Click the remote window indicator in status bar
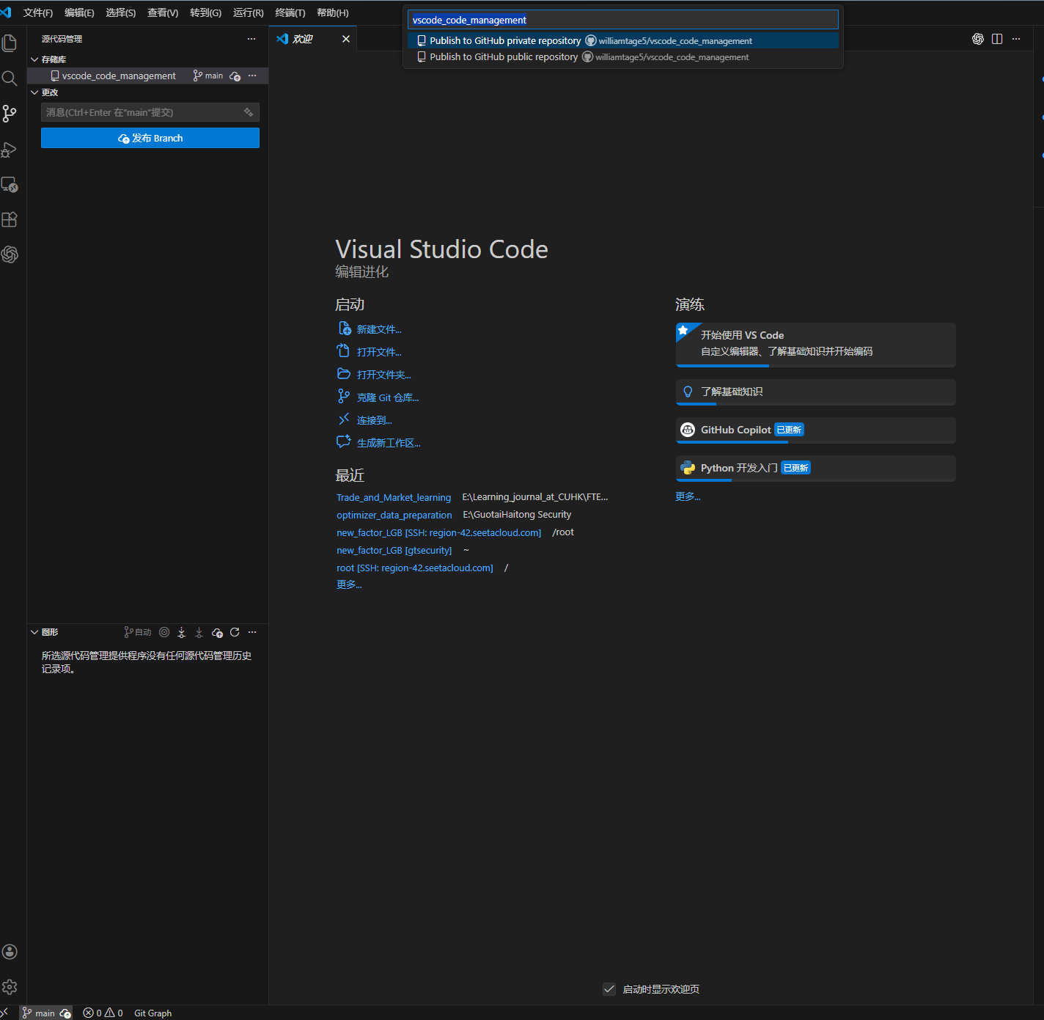This screenshot has width=1044, height=1020. [x=5, y=1013]
